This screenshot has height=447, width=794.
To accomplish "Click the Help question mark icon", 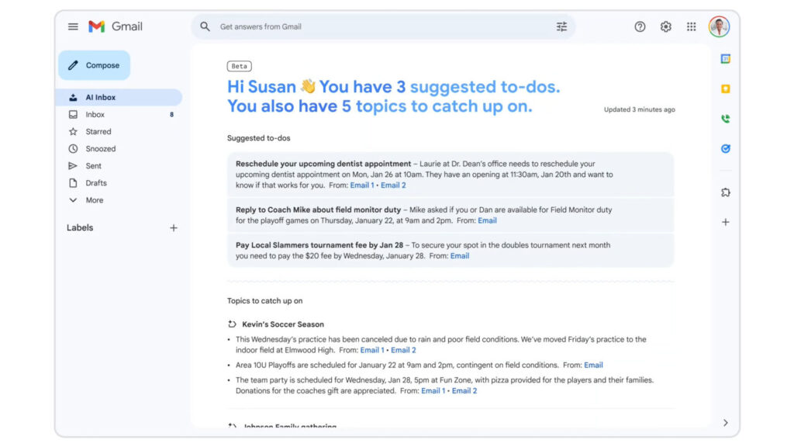I will 640,26.
